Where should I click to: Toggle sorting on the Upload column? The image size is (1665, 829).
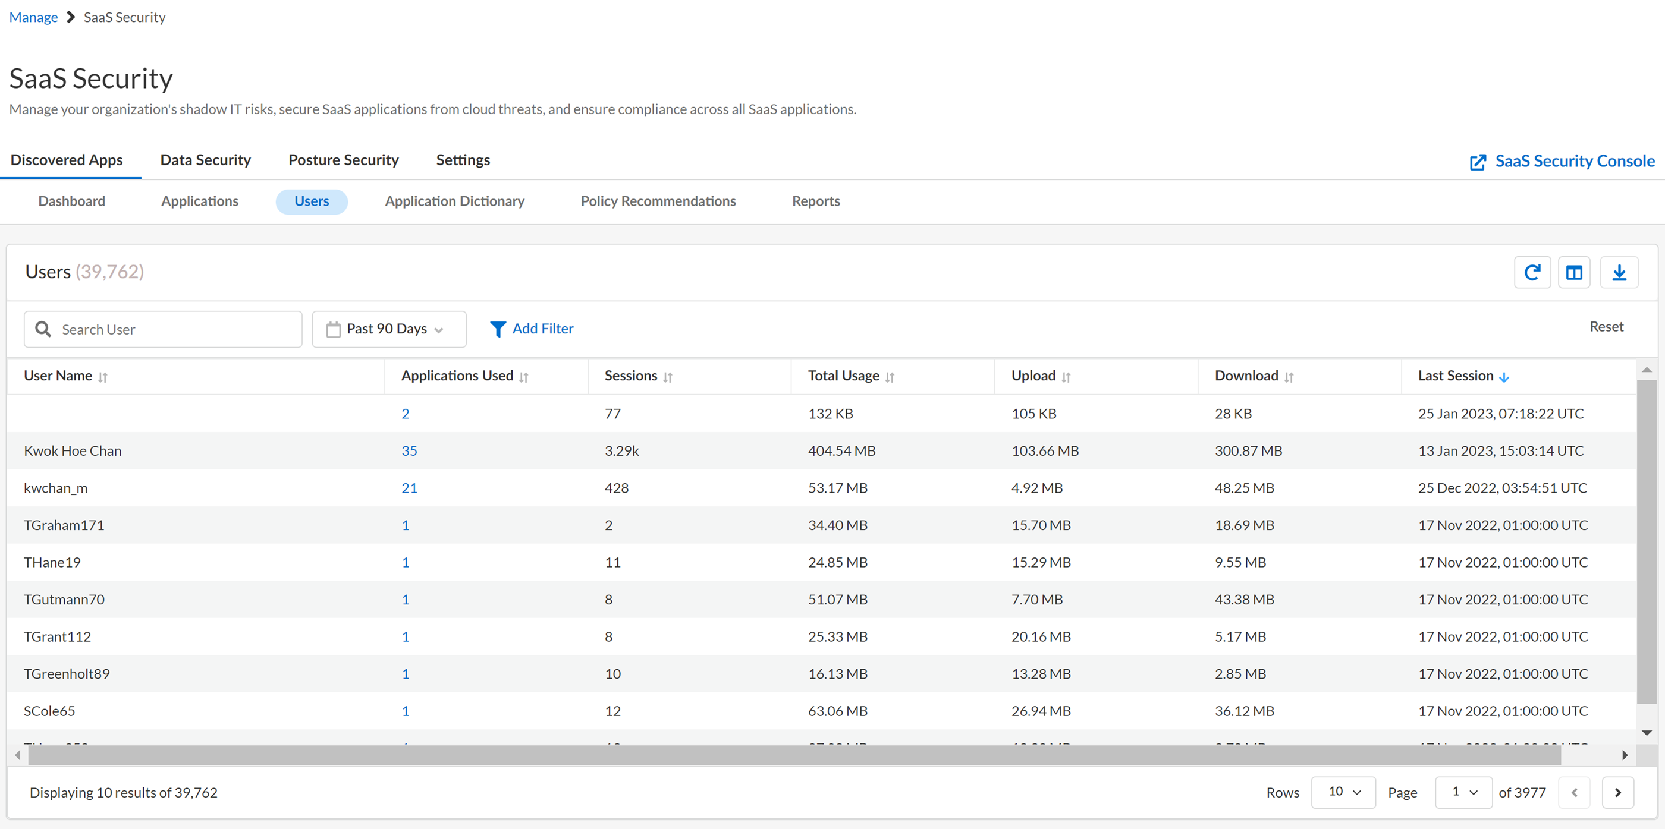coord(1066,377)
